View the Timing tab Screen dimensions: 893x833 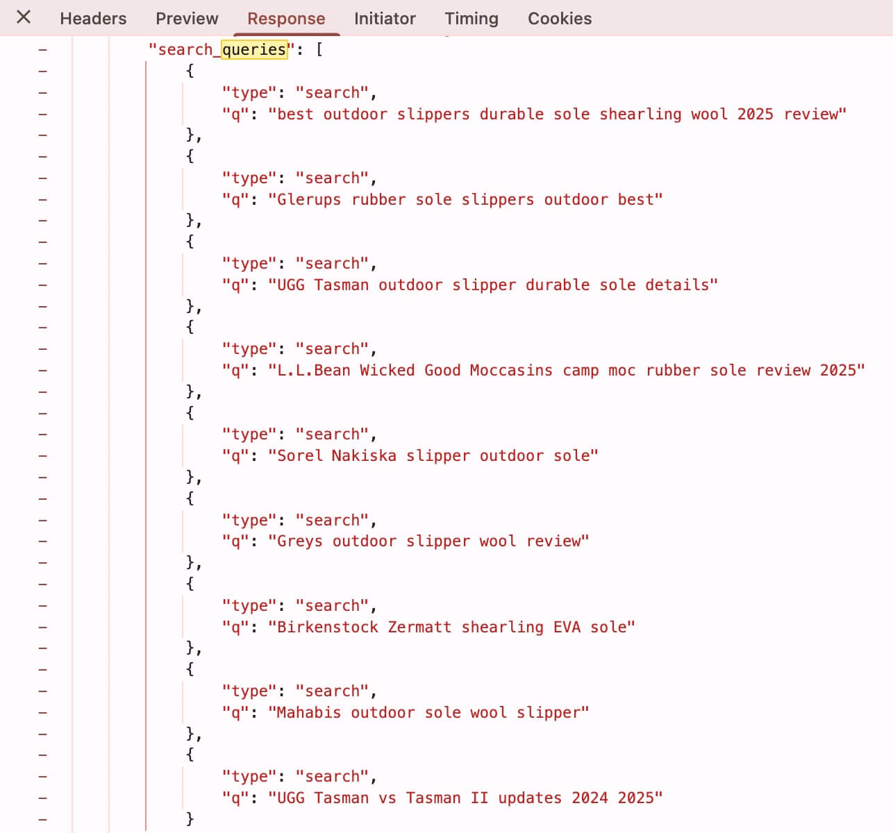tap(471, 19)
